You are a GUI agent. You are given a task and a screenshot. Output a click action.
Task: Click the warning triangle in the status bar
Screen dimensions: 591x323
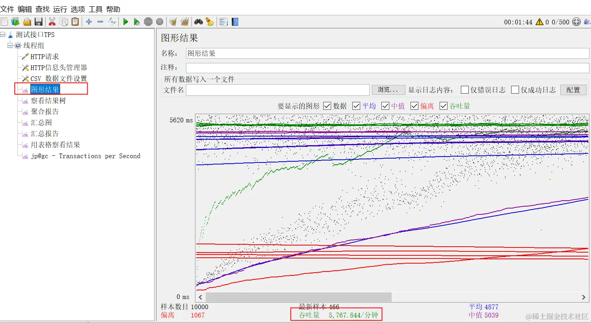click(540, 22)
